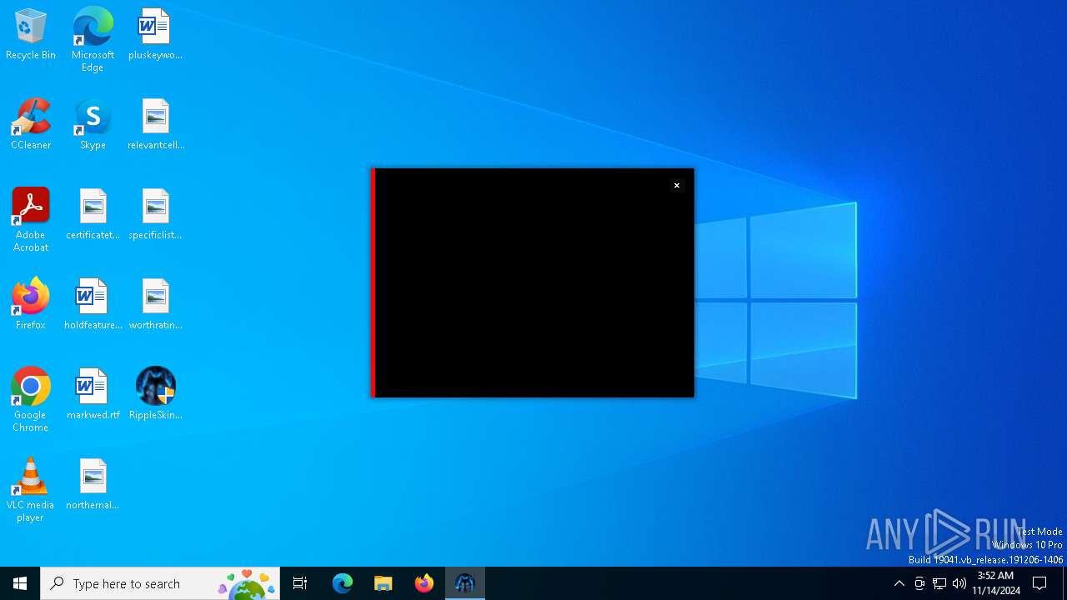Click the meet now tray icon
The image size is (1067, 600).
coord(919,583)
